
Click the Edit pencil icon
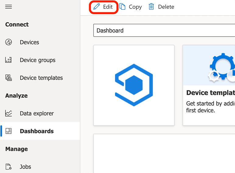[x=97, y=7]
